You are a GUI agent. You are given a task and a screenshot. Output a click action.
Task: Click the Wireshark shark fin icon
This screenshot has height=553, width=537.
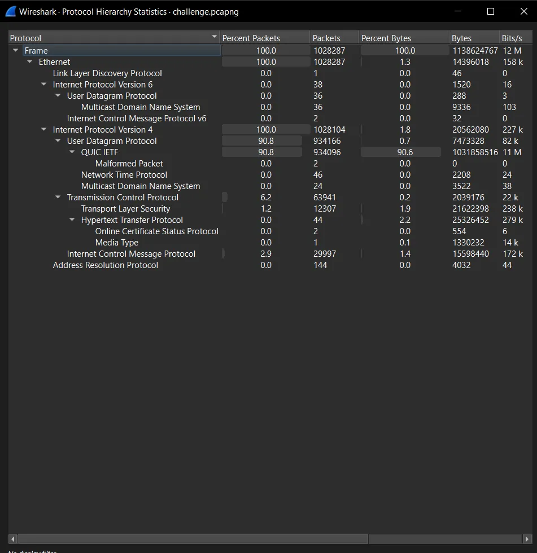pyautogui.click(x=10, y=11)
